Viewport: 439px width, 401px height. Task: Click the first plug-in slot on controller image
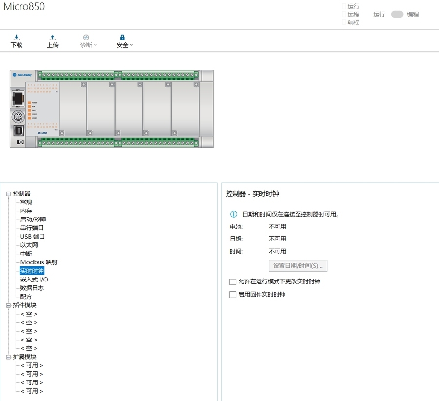click(x=73, y=109)
